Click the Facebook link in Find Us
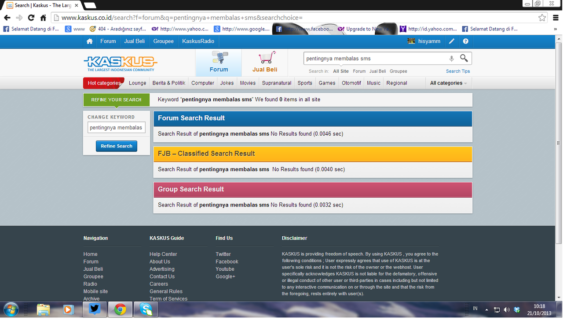Image resolution: width=563 pixels, height=320 pixels. point(227,261)
